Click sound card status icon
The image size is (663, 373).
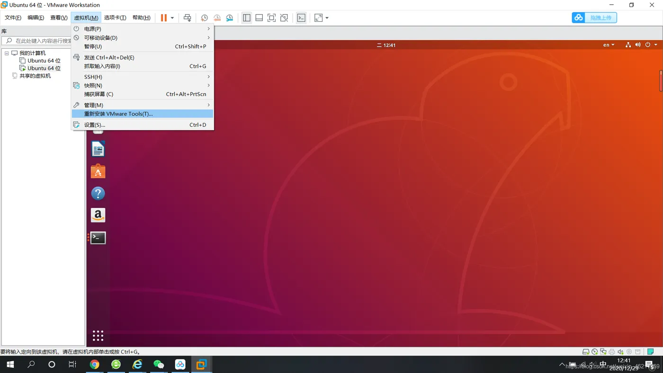[x=620, y=352]
